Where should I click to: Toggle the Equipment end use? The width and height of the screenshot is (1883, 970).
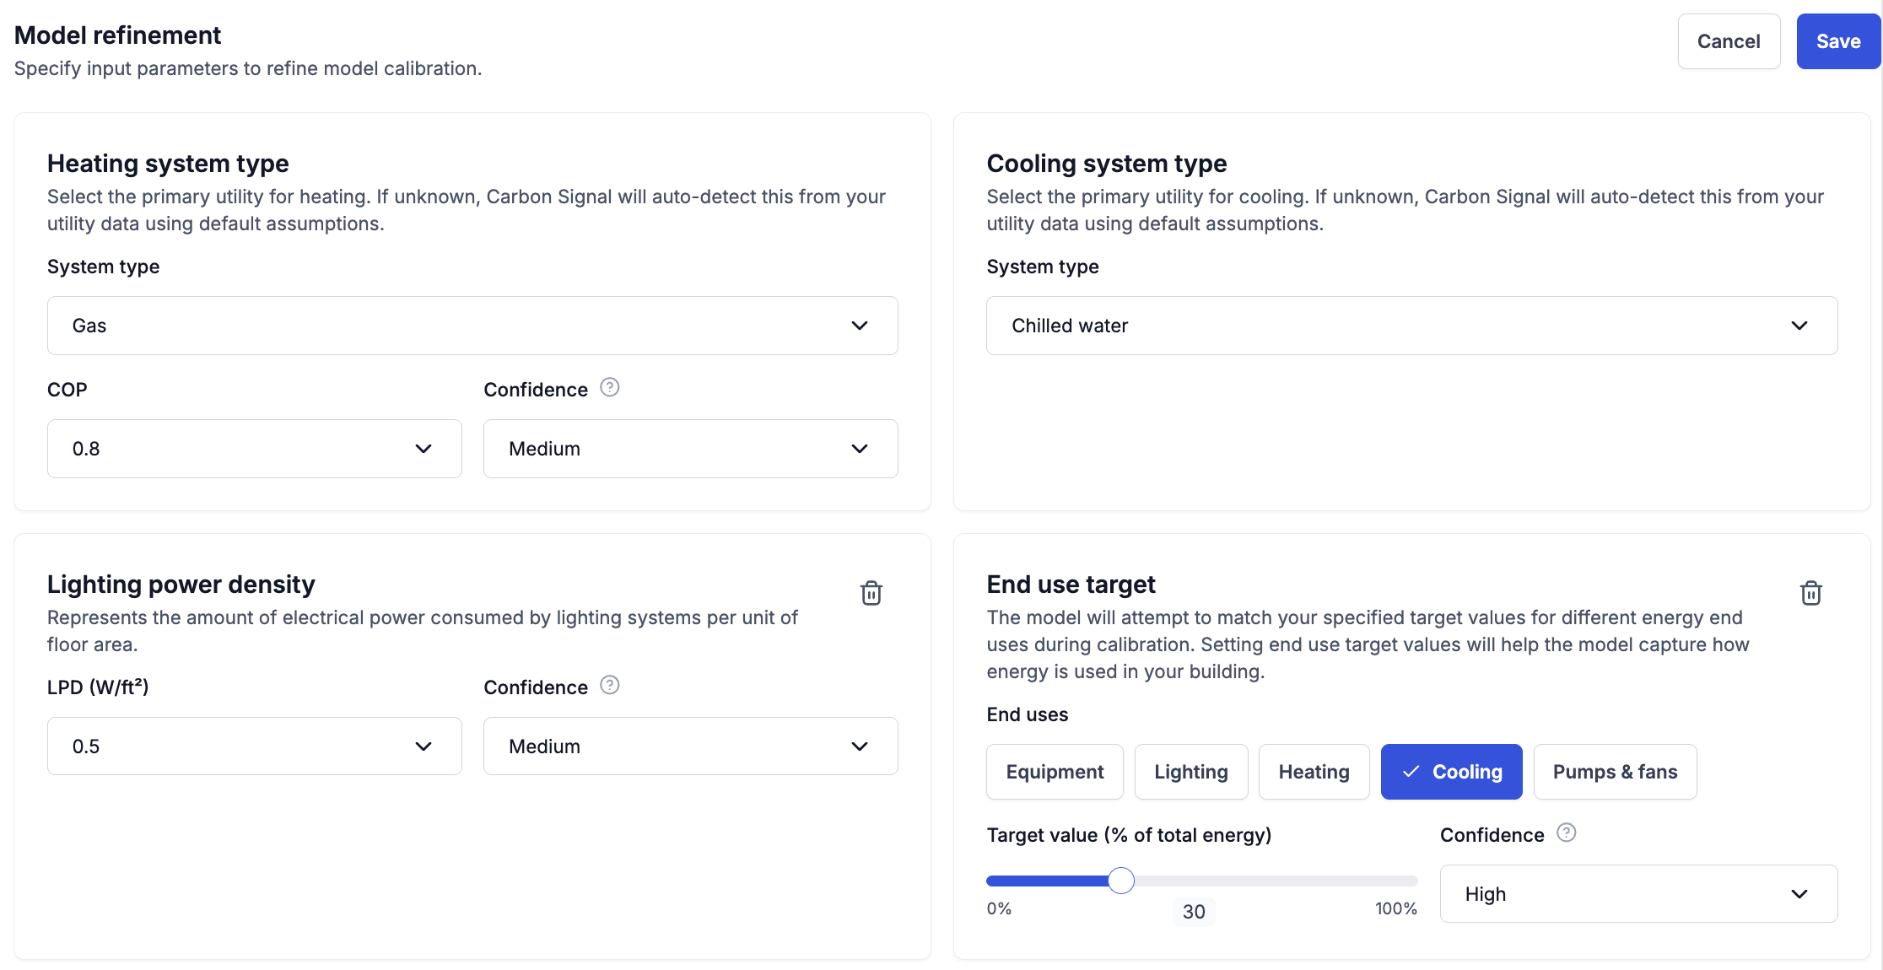click(1055, 772)
